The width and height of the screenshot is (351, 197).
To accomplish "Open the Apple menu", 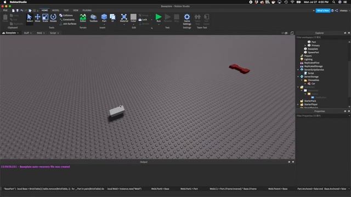I will click(x=5, y=2).
